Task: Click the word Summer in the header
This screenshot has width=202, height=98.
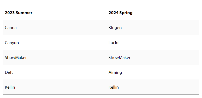Action: (x=24, y=13)
